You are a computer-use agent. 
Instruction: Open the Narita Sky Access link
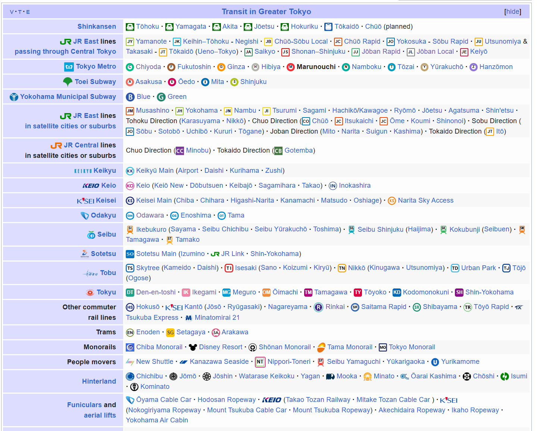426,200
